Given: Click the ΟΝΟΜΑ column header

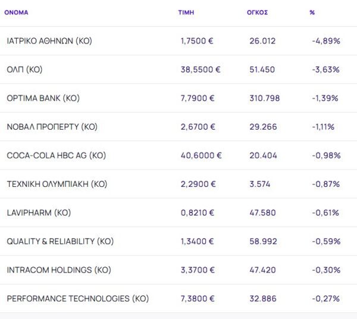Looking at the screenshot, I should 16,12.
